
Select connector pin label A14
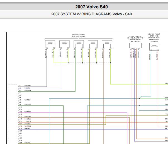[21, 117]
